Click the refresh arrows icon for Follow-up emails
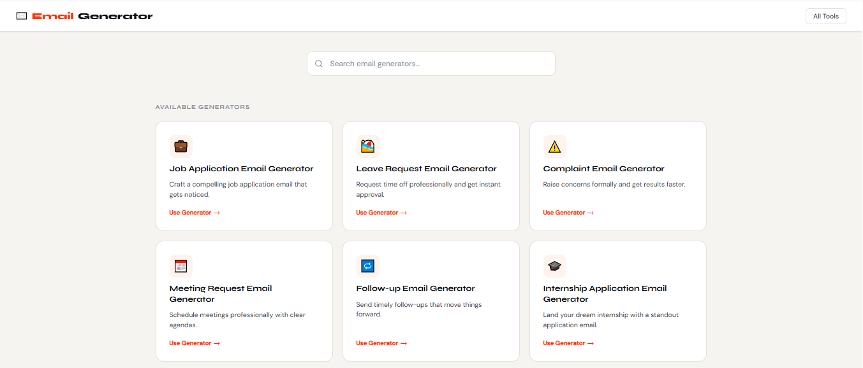The height and width of the screenshot is (368, 863). pos(368,265)
